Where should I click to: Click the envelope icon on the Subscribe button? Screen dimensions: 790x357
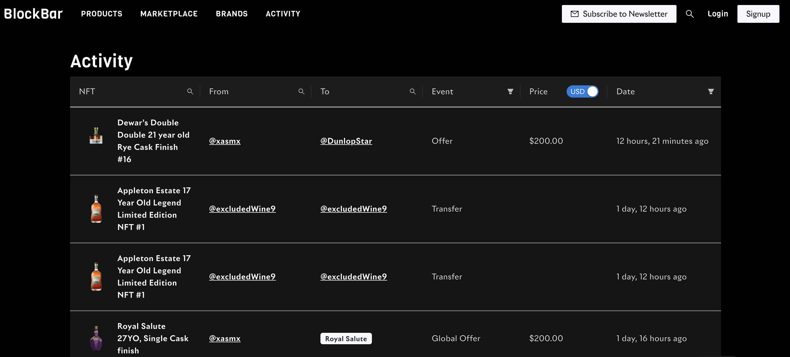coord(574,14)
